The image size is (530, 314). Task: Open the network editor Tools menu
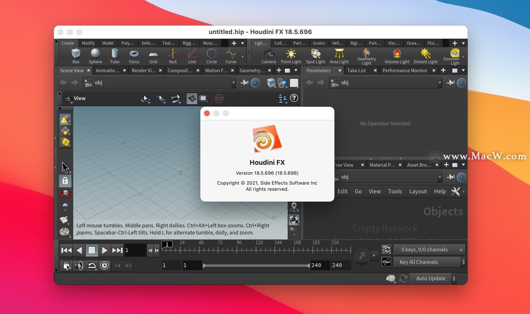click(x=395, y=192)
